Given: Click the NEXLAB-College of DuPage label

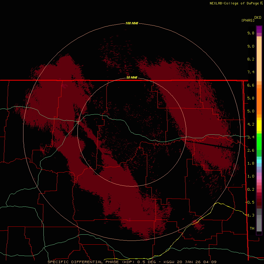Looking at the screenshot, I should coord(234,3).
